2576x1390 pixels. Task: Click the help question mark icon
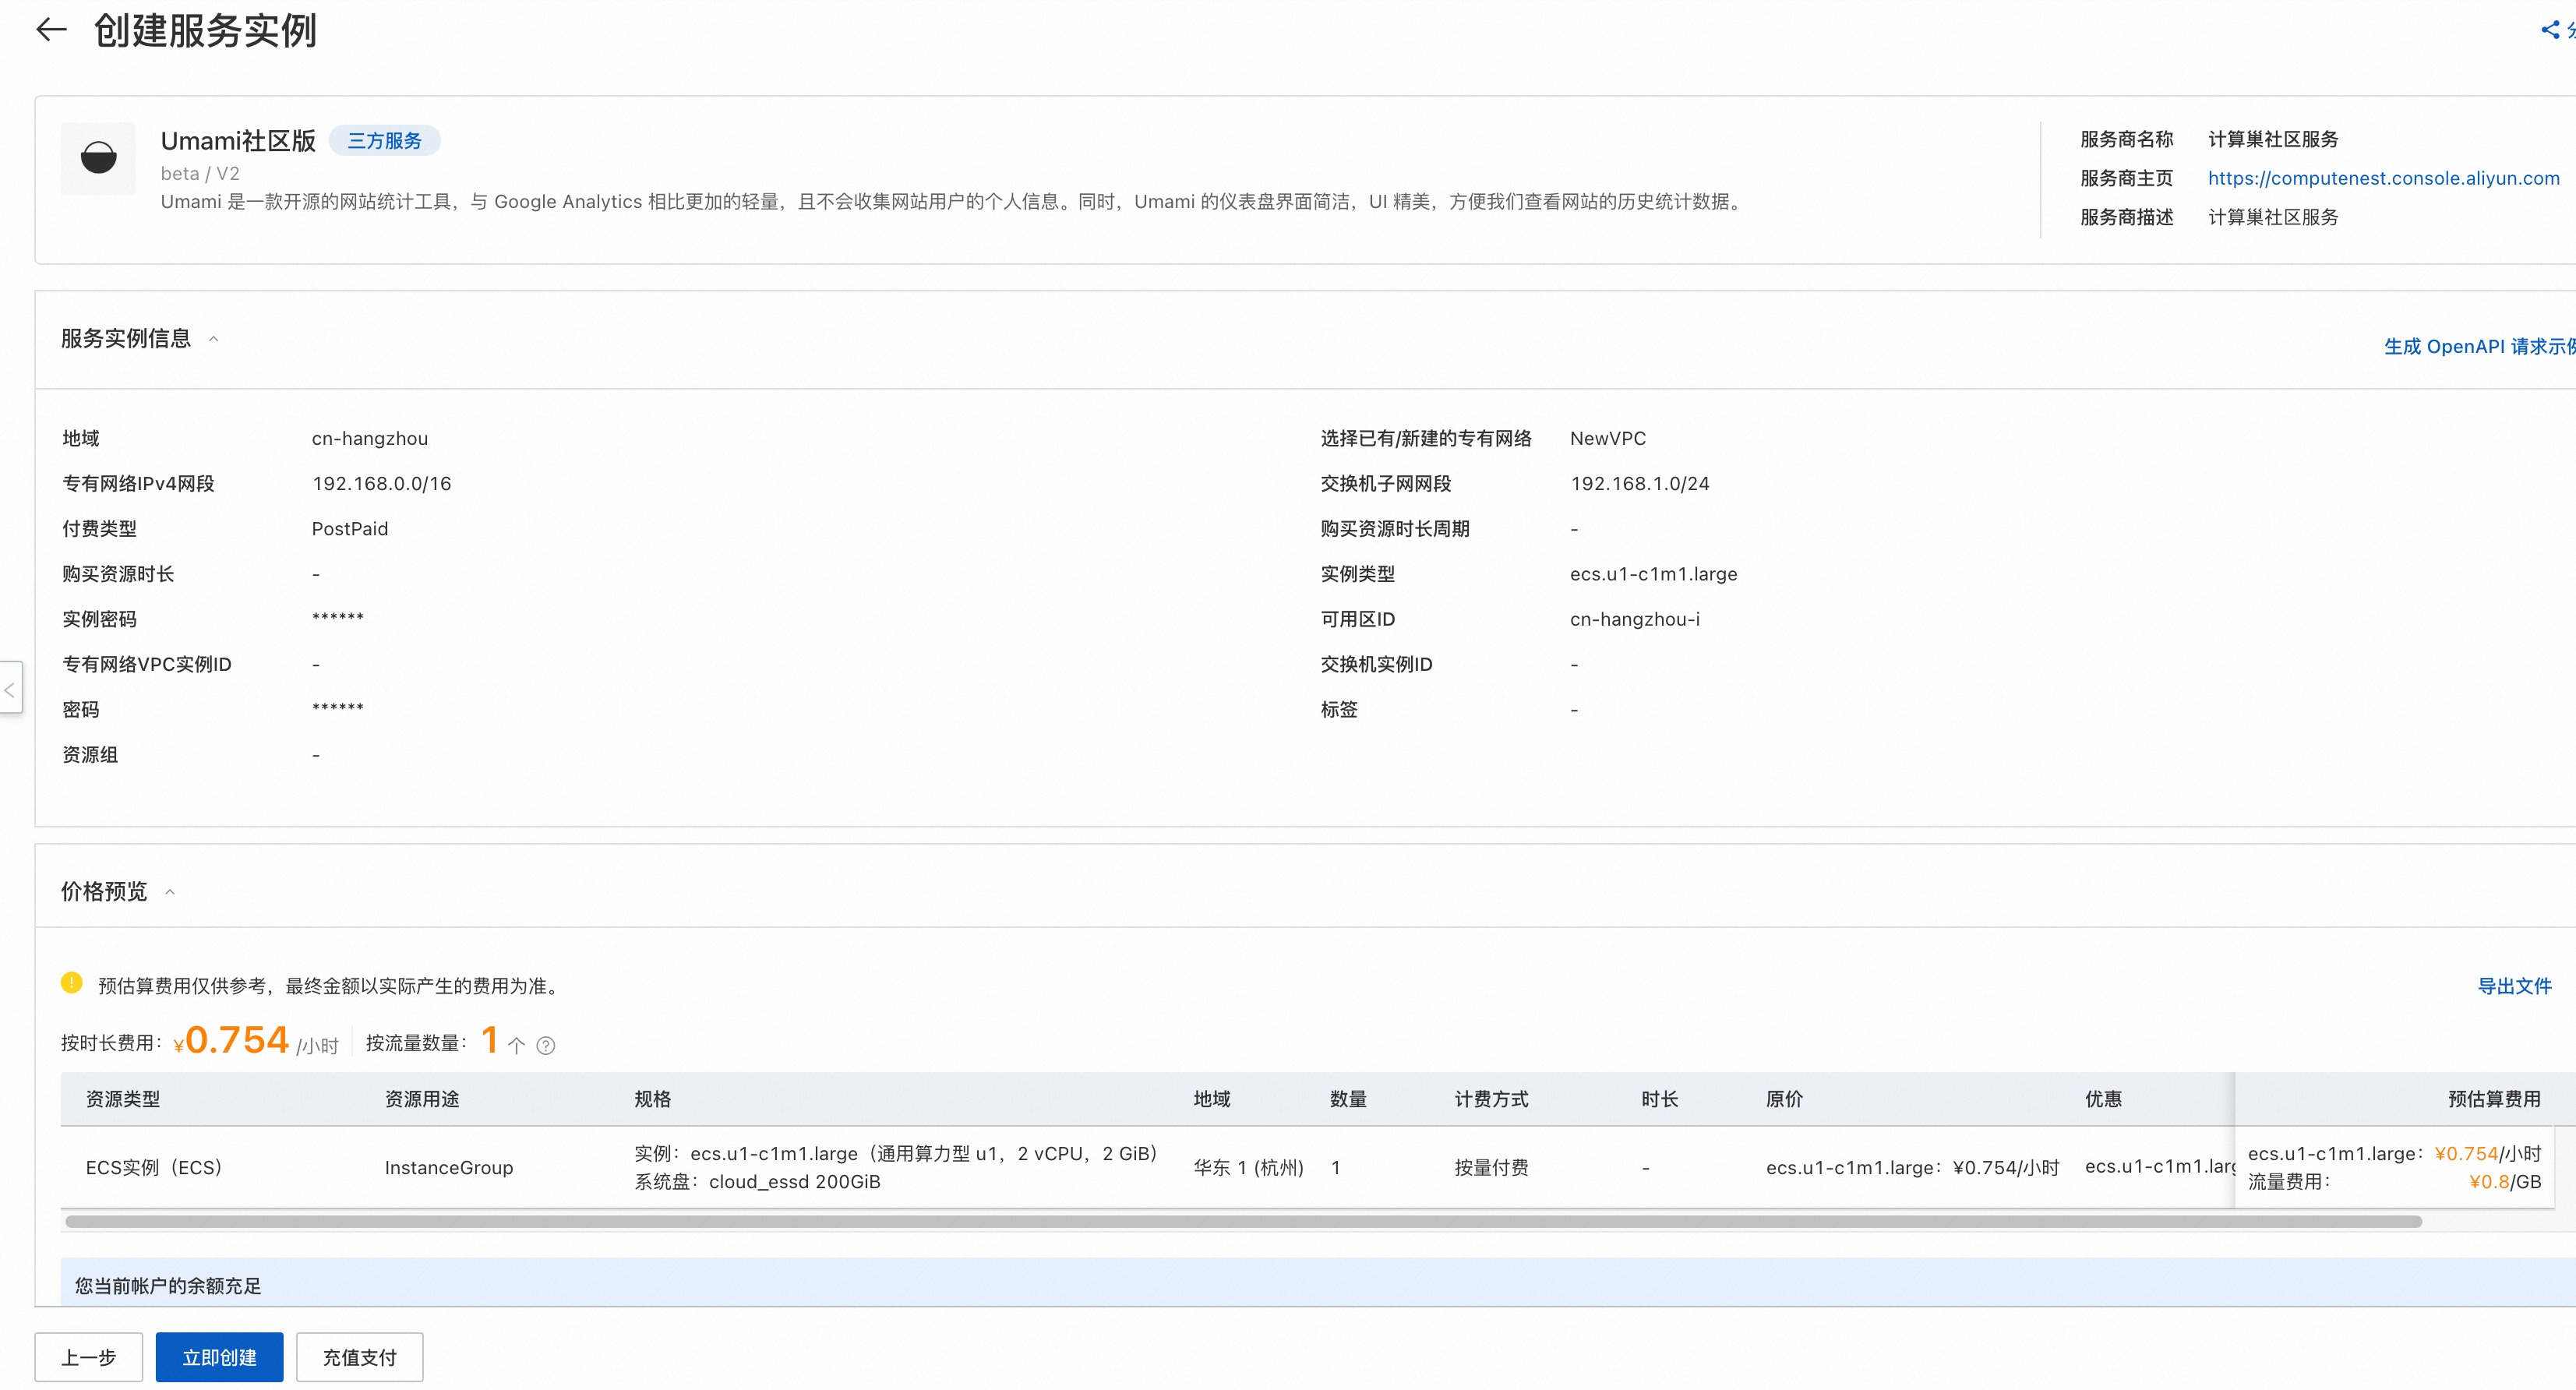pyautogui.click(x=546, y=1045)
